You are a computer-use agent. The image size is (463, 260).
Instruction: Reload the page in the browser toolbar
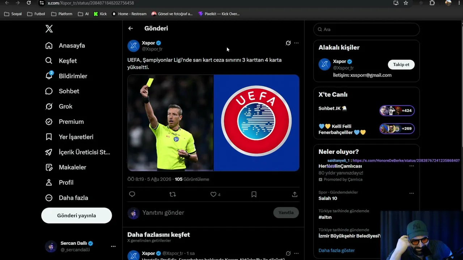coord(29,3)
